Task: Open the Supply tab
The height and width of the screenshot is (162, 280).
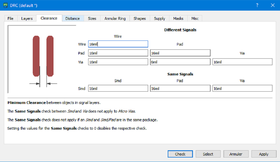Action: click(159, 18)
